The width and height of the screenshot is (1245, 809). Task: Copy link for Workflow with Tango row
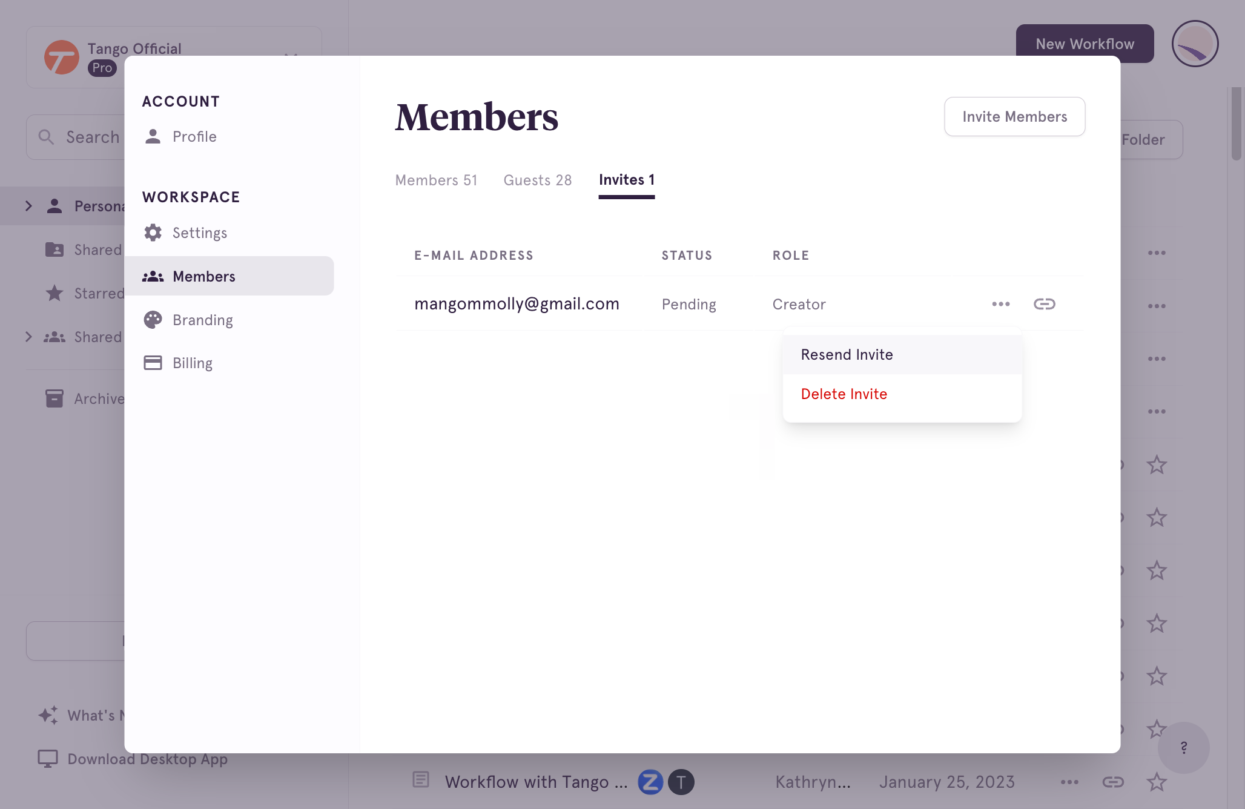tap(1113, 782)
